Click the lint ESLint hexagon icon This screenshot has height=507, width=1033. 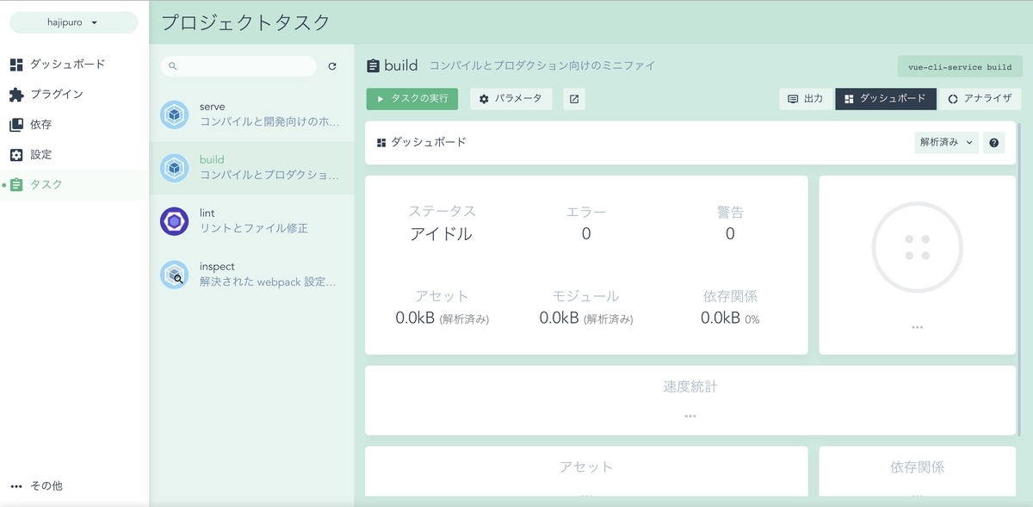click(x=175, y=221)
